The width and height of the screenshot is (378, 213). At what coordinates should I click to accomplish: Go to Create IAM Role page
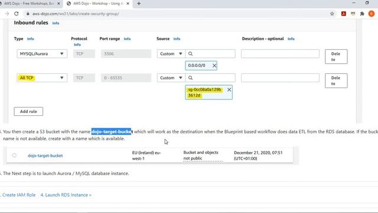(19, 195)
